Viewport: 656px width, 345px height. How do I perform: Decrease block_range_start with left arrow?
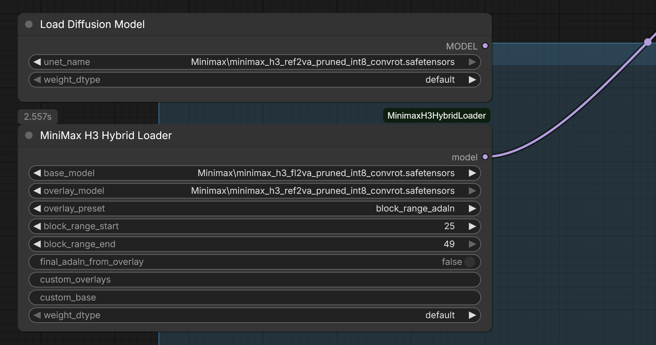(37, 226)
